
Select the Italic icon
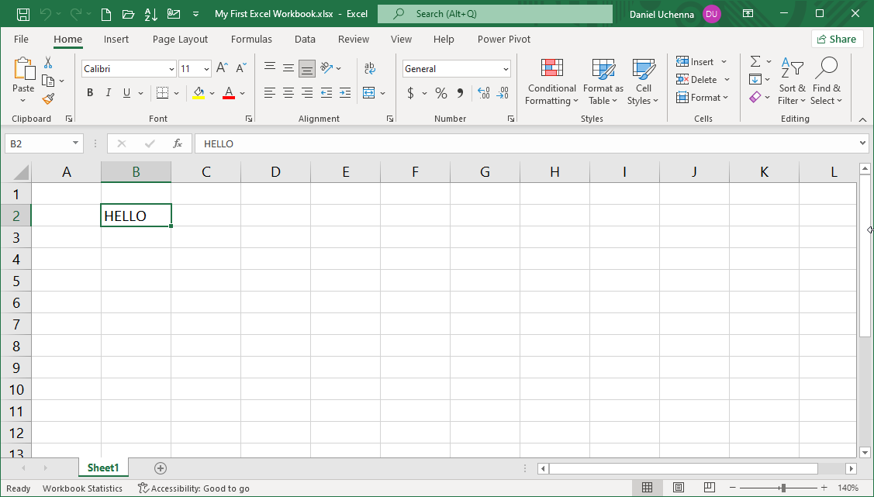point(108,92)
